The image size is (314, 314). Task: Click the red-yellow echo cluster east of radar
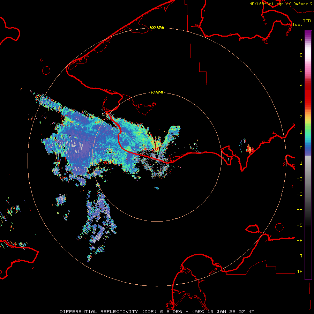(250, 149)
